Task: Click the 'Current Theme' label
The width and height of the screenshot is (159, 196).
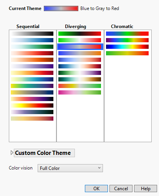Action: coord(25,8)
